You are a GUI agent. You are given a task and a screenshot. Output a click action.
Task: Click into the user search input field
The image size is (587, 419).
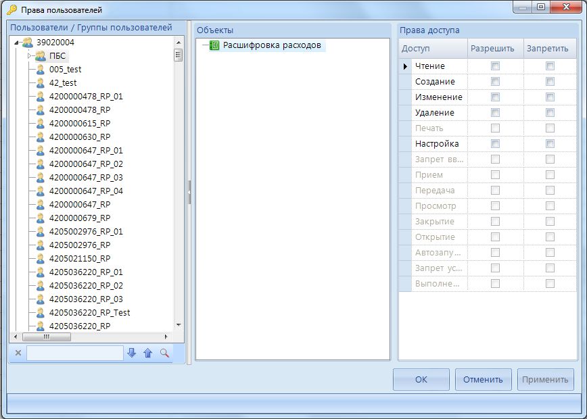(x=74, y=353)
